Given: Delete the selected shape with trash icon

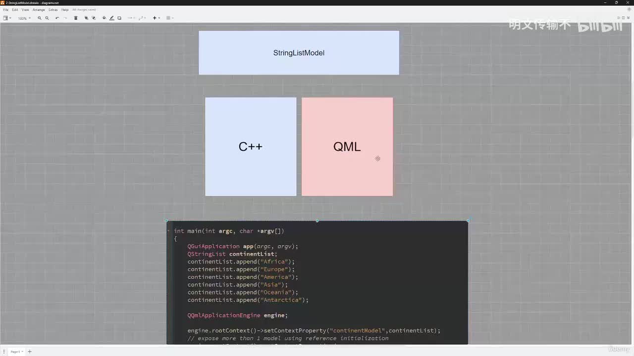Looking at the screenshot, I should [x=76, y=18].
